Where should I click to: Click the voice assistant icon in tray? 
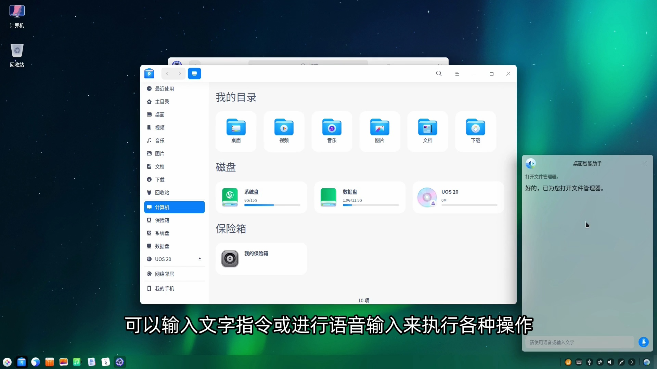(647, 362)
